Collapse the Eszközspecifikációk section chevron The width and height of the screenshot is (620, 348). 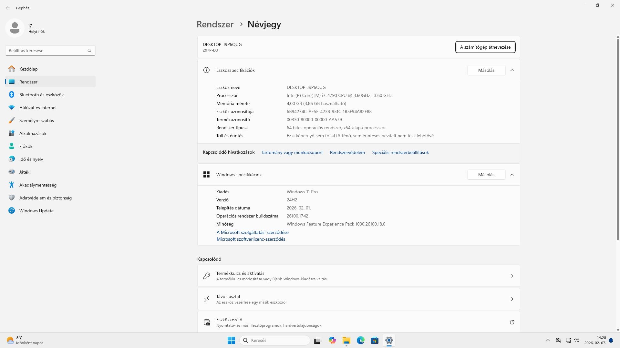(512, 70)
